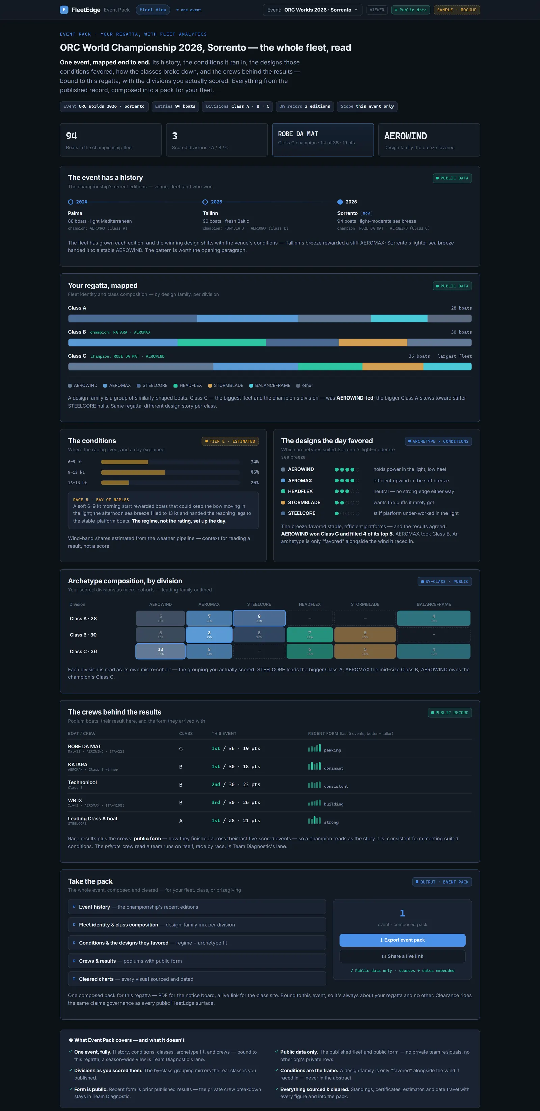
Task: Click the 13–16 kt wind band bar
Action: pyautogui.click(x=170, y=483)
